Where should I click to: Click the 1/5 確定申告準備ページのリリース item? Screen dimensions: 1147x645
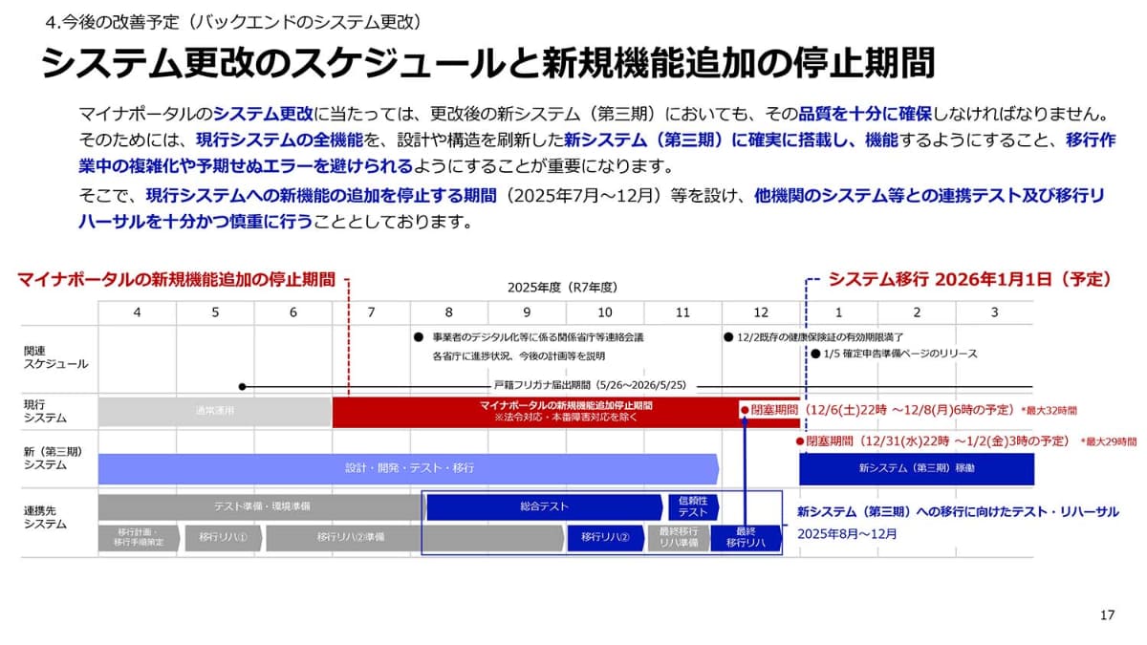tap(900, 354)
